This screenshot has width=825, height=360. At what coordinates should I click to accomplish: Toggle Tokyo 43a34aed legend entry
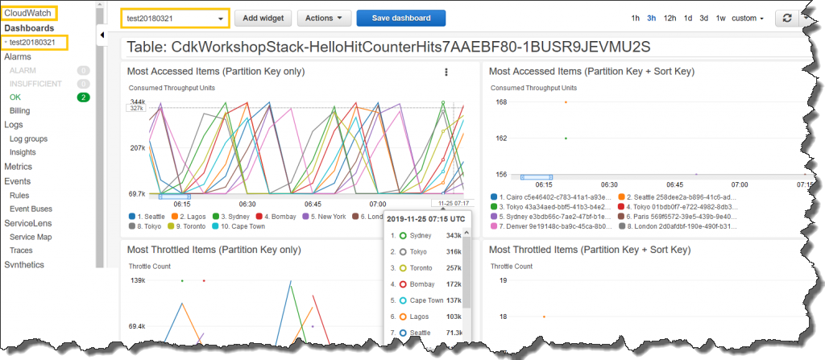551,206
